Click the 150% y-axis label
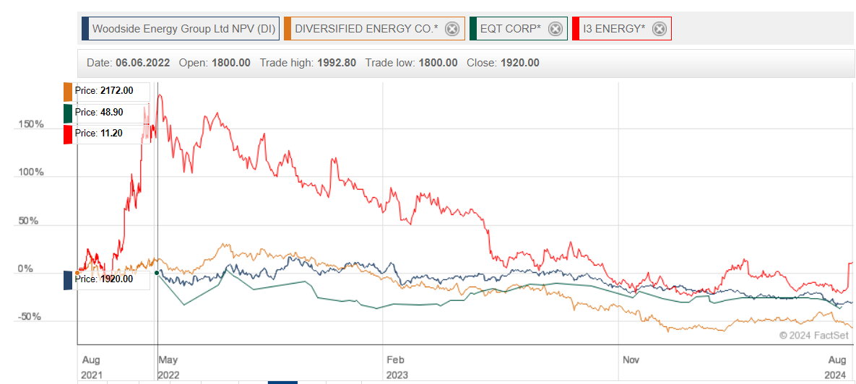Image resolution: width=856 pixels, height=384 pixels. [31, 124]
